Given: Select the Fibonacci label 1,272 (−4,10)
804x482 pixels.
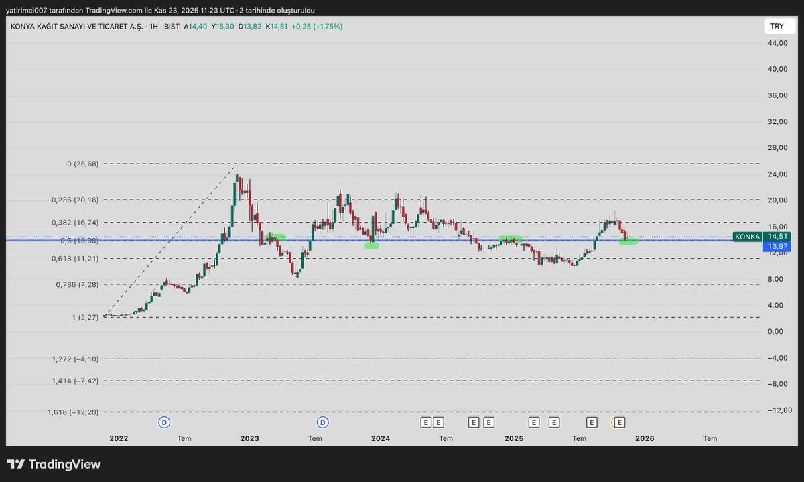Looking at the screenshot, I should coord(75,359).
